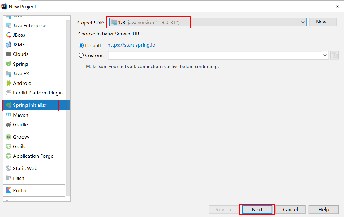Select Maven project type
The height and width of the screenshot is (217, 344).
pyautogui.click(x=20, y=115)
